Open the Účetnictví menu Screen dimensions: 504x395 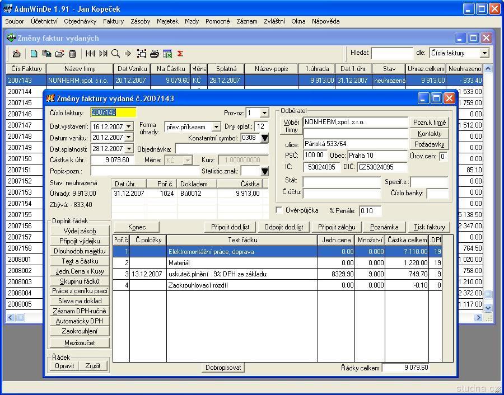(44, 21)
